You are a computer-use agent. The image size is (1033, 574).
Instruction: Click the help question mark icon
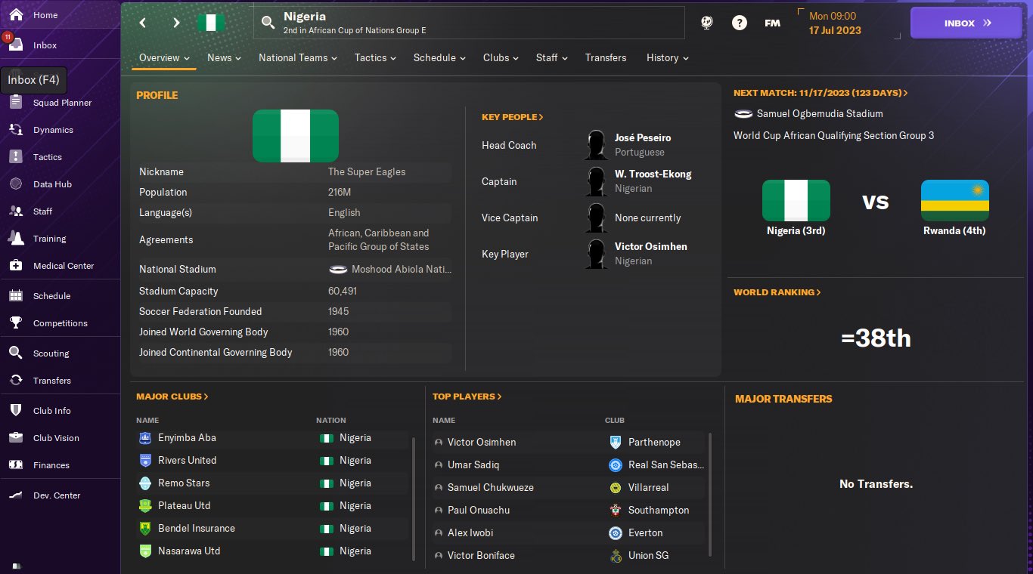[740, 23]
